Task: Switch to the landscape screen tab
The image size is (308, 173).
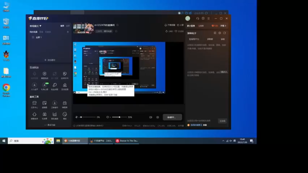Action: point(62,26)
